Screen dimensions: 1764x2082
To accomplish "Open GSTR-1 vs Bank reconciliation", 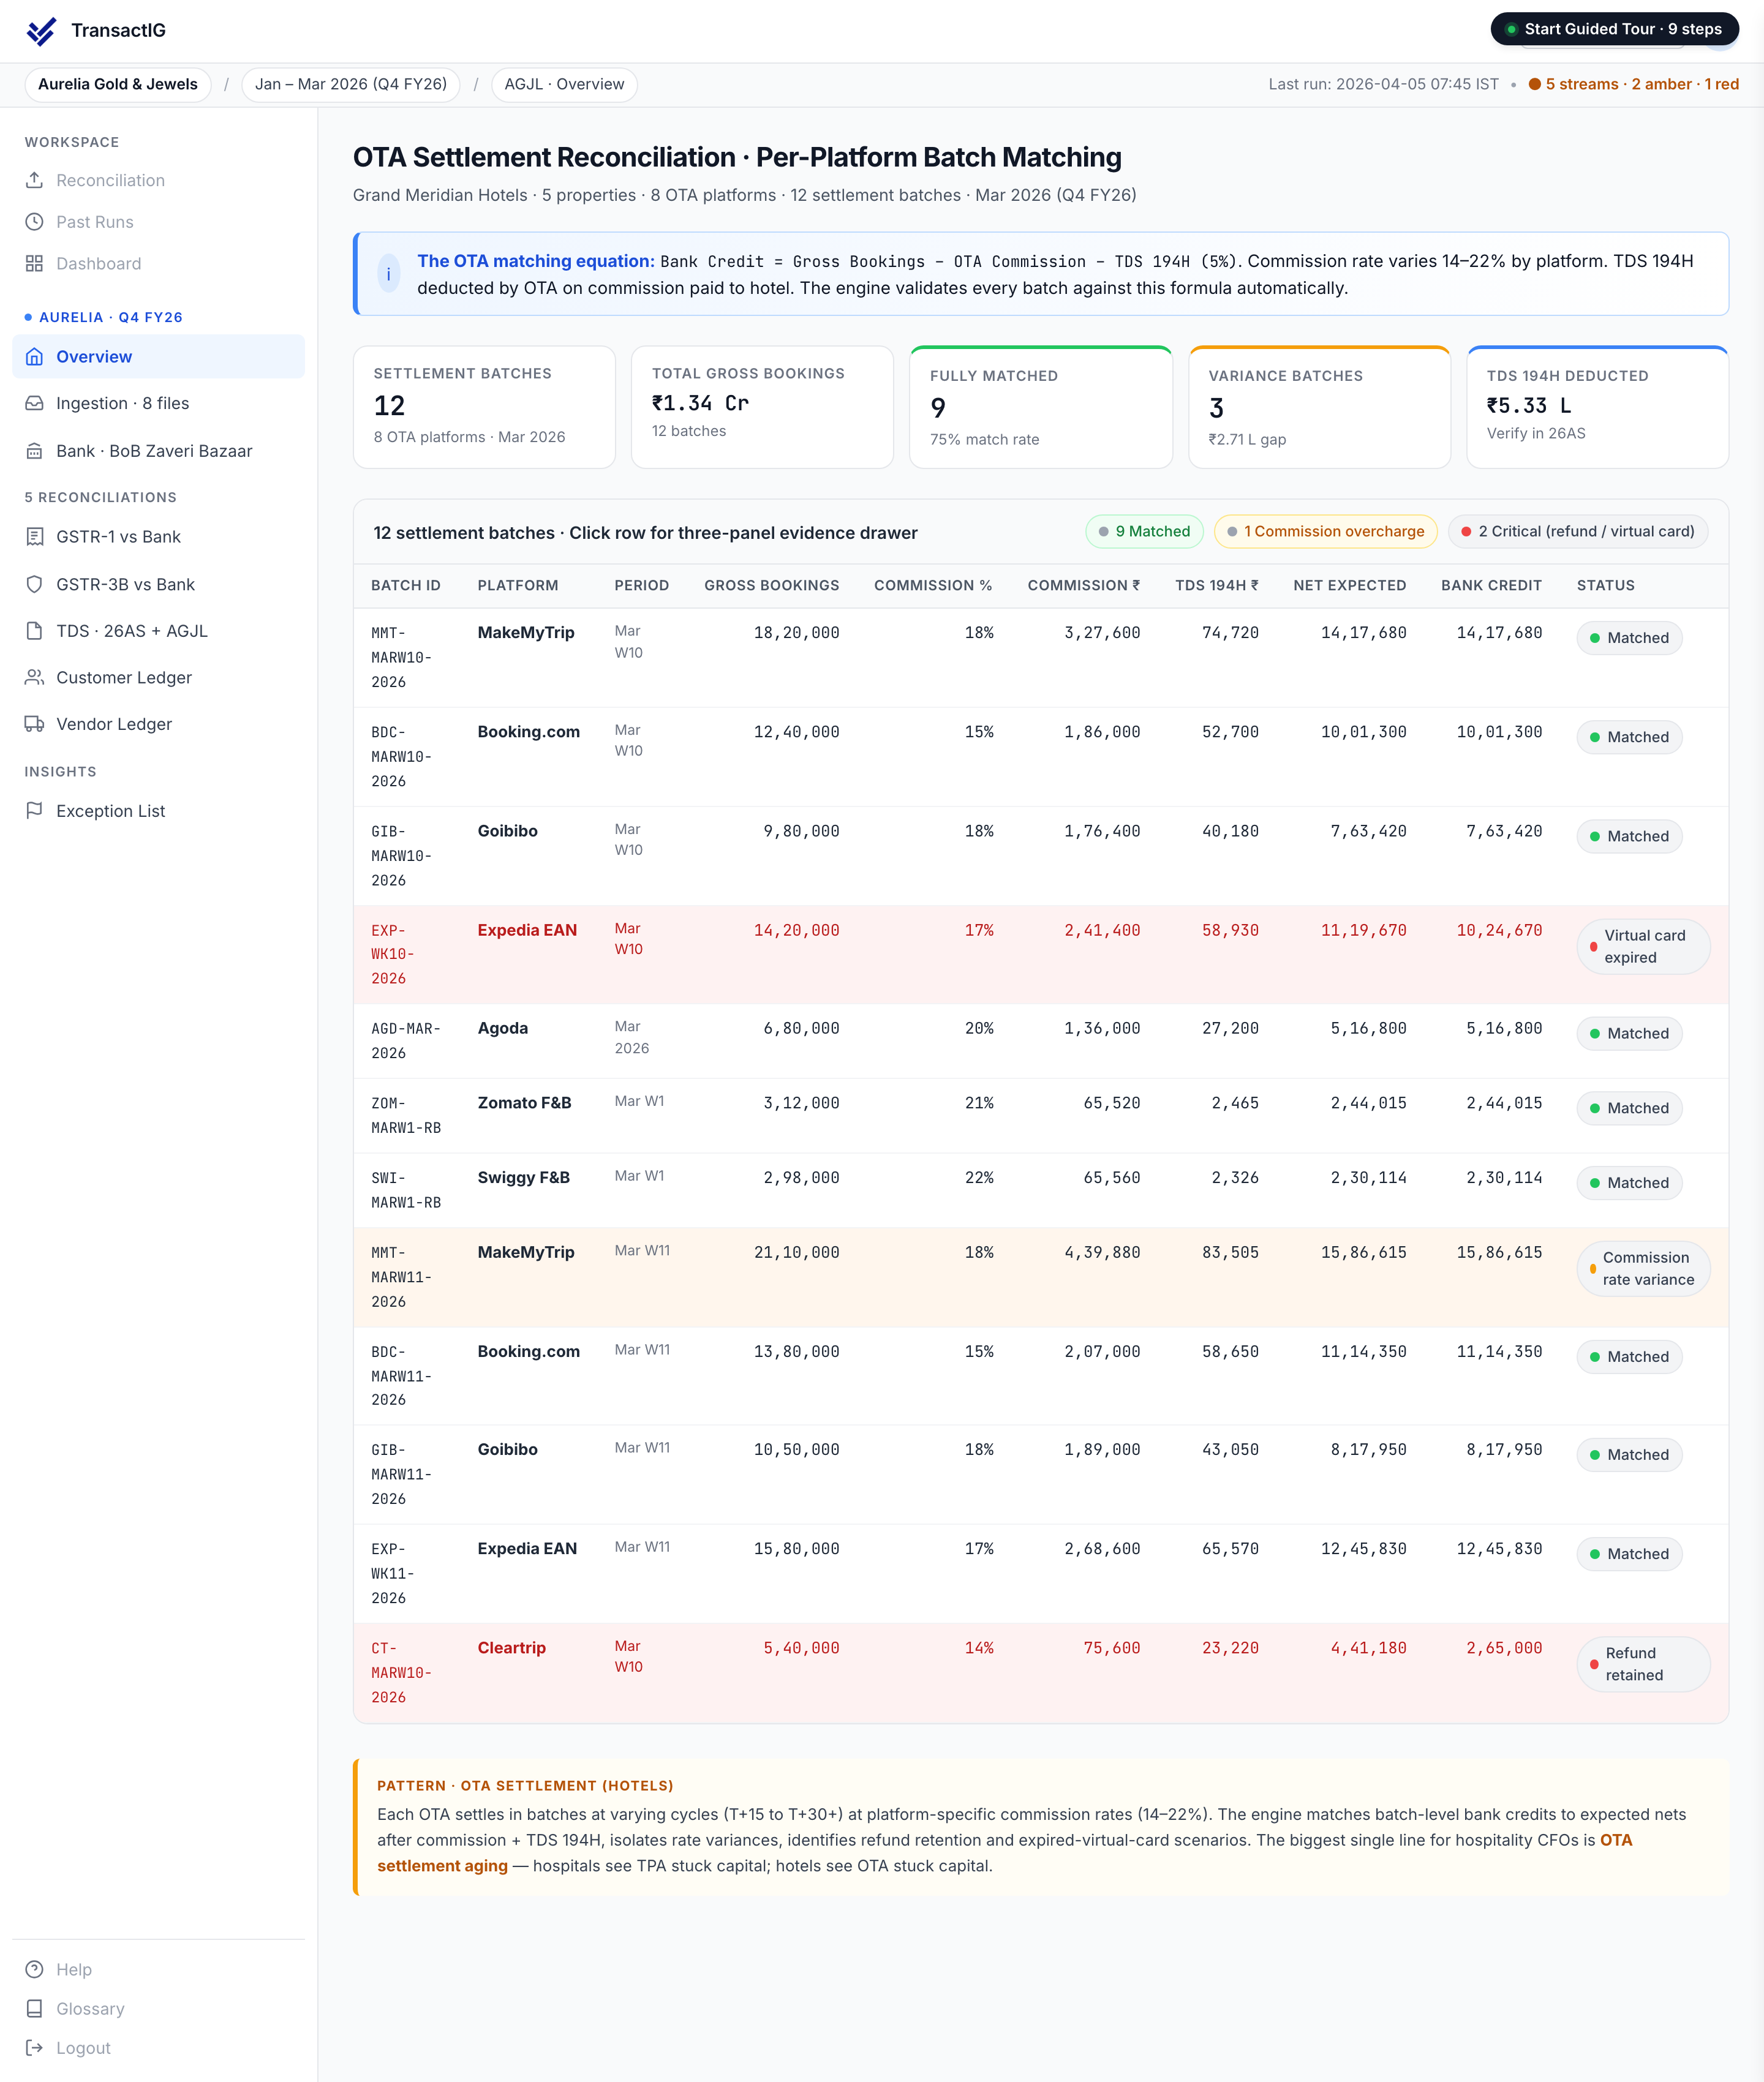I will (x=158, y=537).
